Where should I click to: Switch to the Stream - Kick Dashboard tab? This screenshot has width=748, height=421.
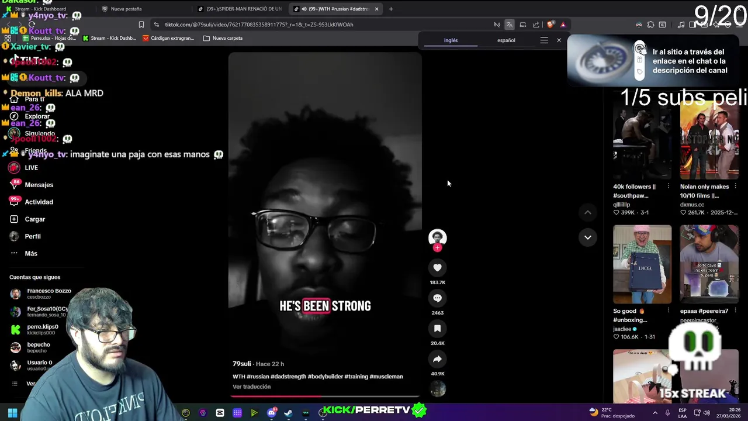[x=41, y=9]
